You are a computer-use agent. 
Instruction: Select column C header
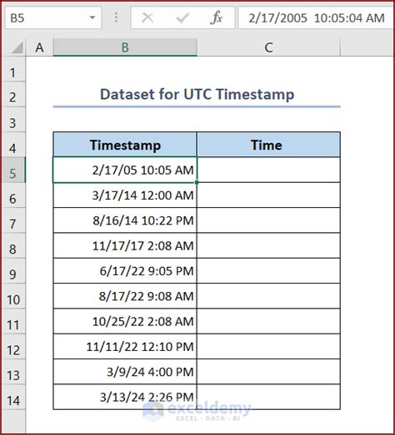269,47
